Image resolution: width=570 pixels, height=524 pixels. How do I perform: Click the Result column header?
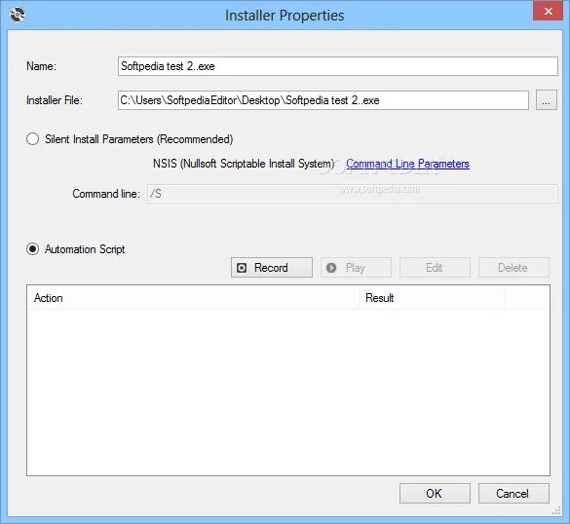pyautogui.click(x=432, y=298)
